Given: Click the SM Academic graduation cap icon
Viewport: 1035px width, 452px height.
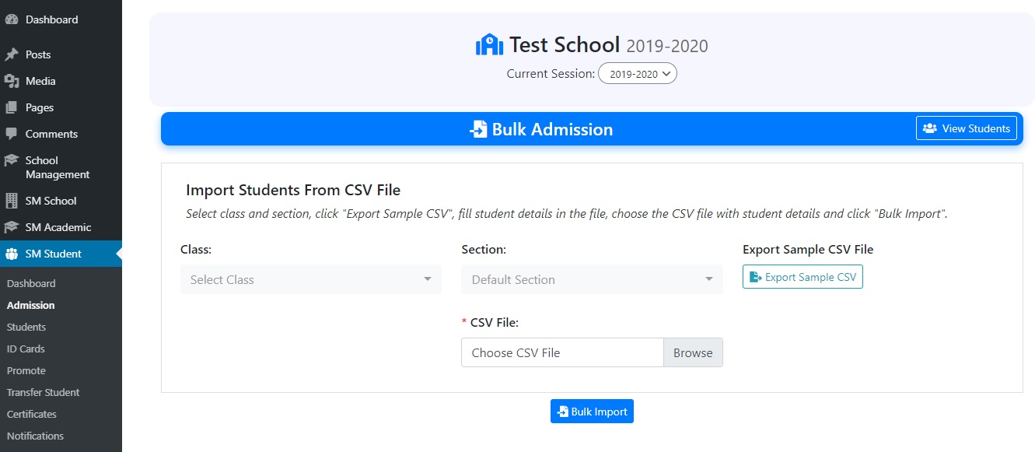Looking at the screenshot, I should pyautogui.click(x=12, y=227).
